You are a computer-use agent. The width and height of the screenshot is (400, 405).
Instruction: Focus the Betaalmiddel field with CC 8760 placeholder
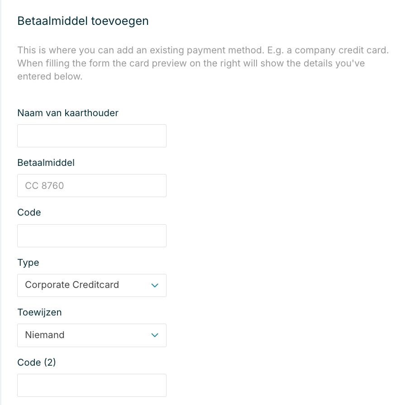click(x=91, y=186)
